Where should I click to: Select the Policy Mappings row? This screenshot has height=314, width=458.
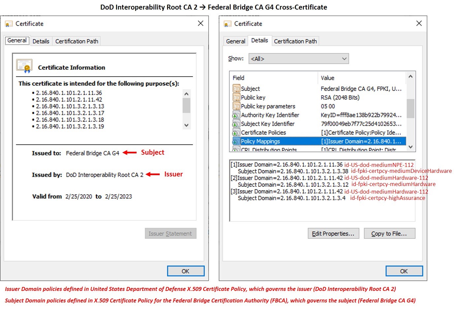coord(318,141)
